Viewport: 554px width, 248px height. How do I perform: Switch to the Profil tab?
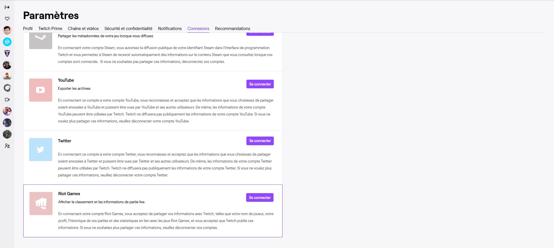pos(28,29)
